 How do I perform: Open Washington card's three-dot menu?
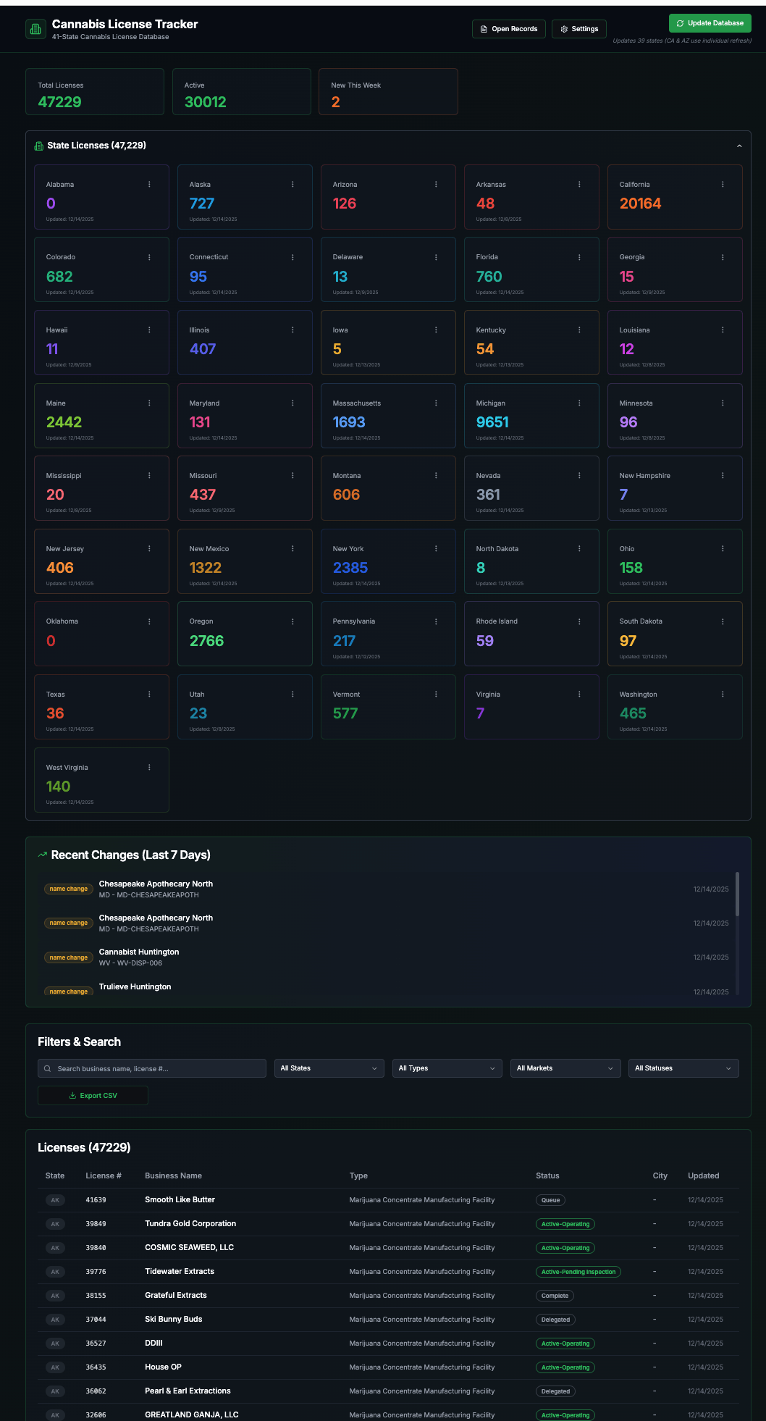(x=723, y=695)
